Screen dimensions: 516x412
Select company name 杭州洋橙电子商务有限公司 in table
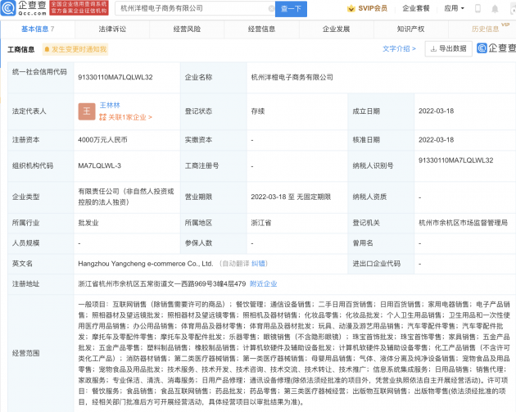[x=292, y=77]
